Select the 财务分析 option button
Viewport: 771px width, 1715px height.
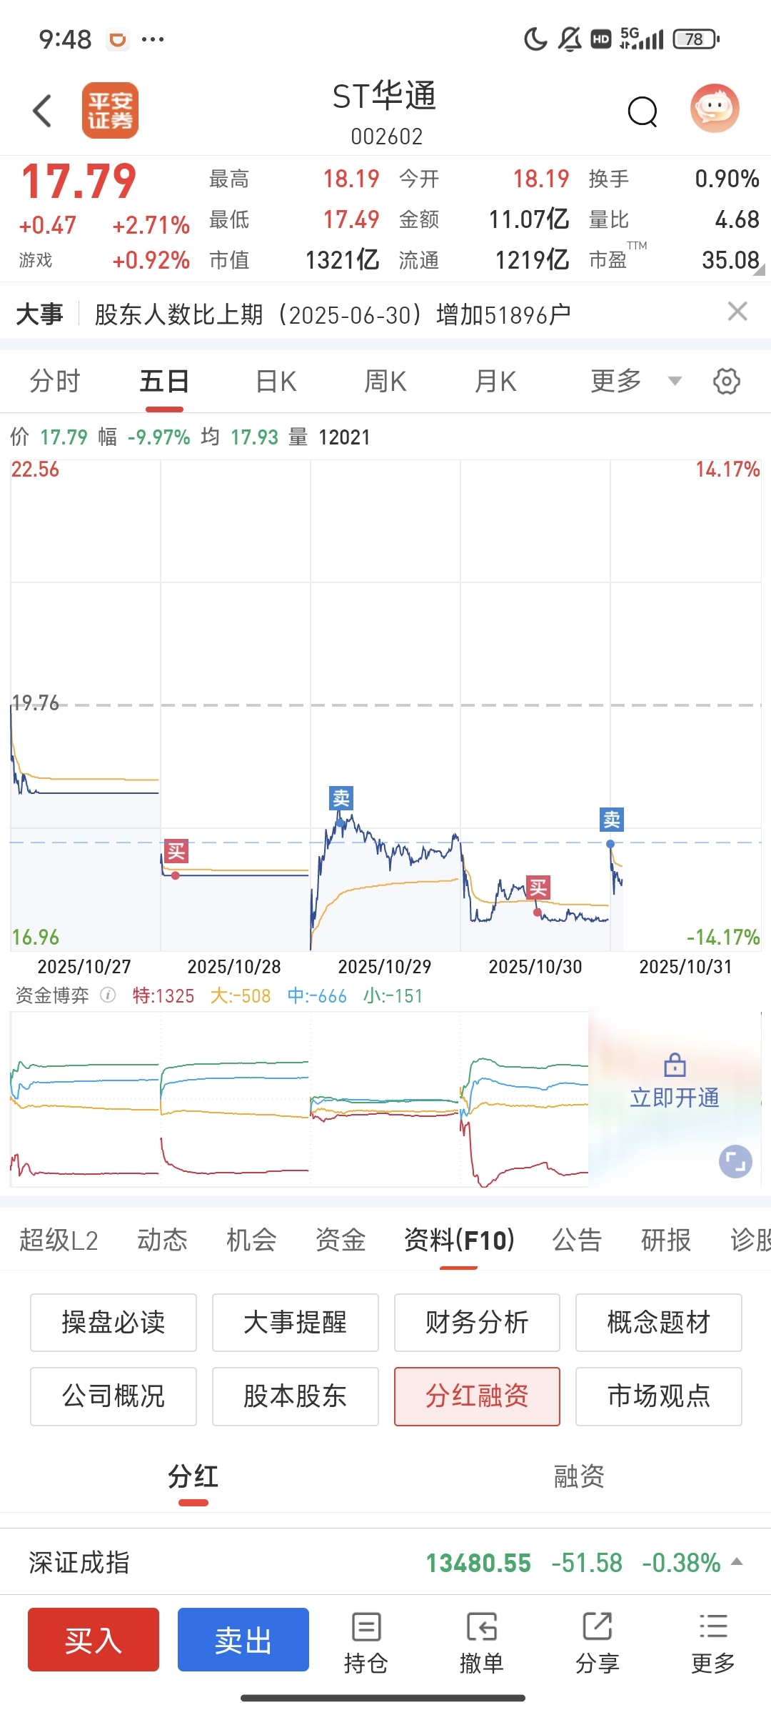click(x=477, y=1323)
